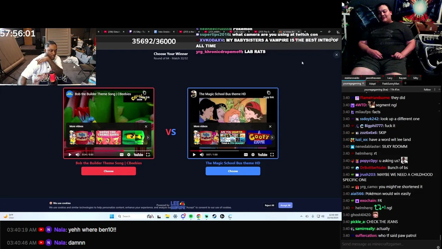Show next suggestions in Bob the Builder player
The image size is (442, 249).
coord(148,137)
